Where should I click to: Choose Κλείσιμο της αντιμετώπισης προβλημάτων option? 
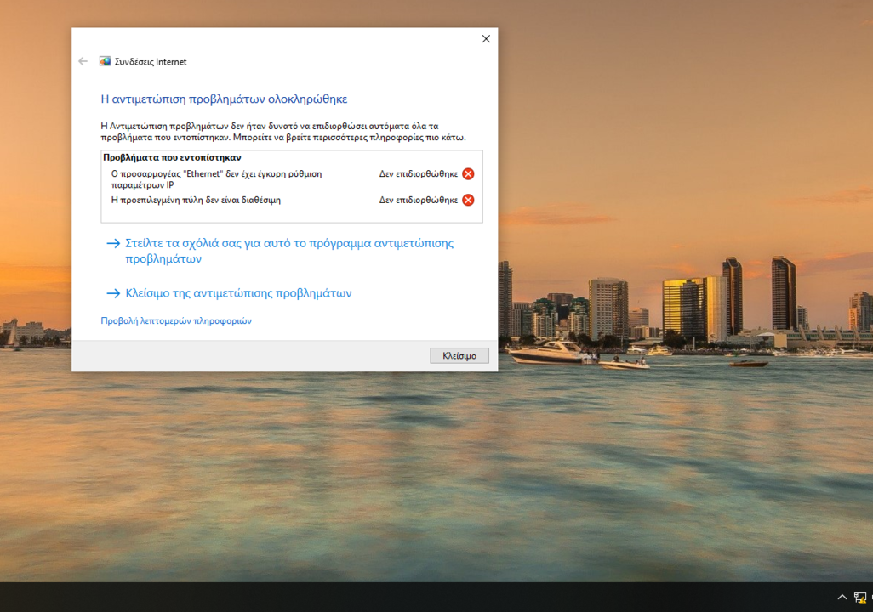tap(238, 293)
